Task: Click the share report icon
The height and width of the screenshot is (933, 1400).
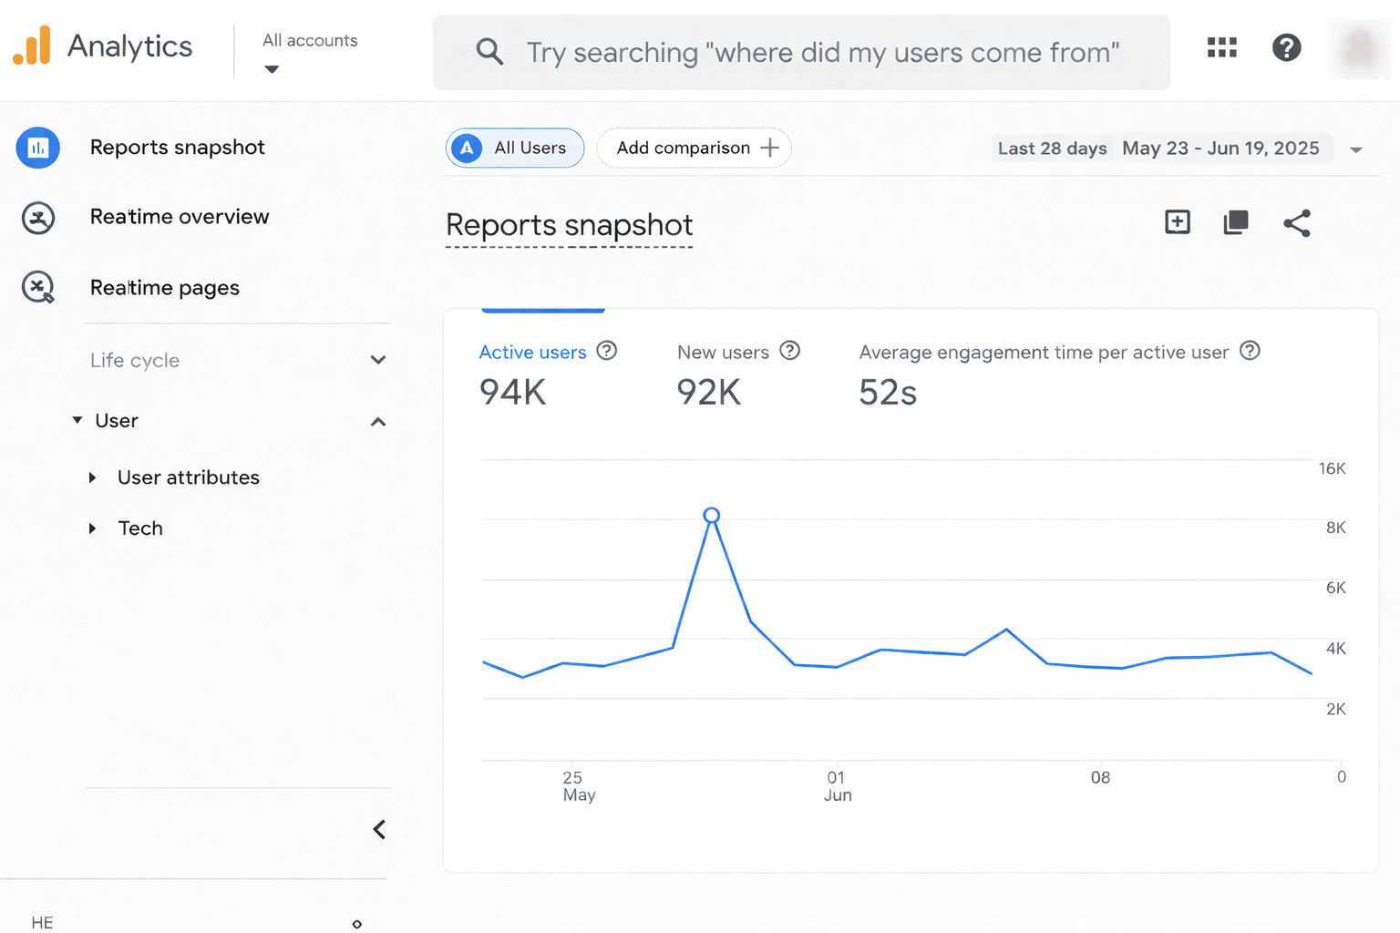Action: tap(1296, 223)
